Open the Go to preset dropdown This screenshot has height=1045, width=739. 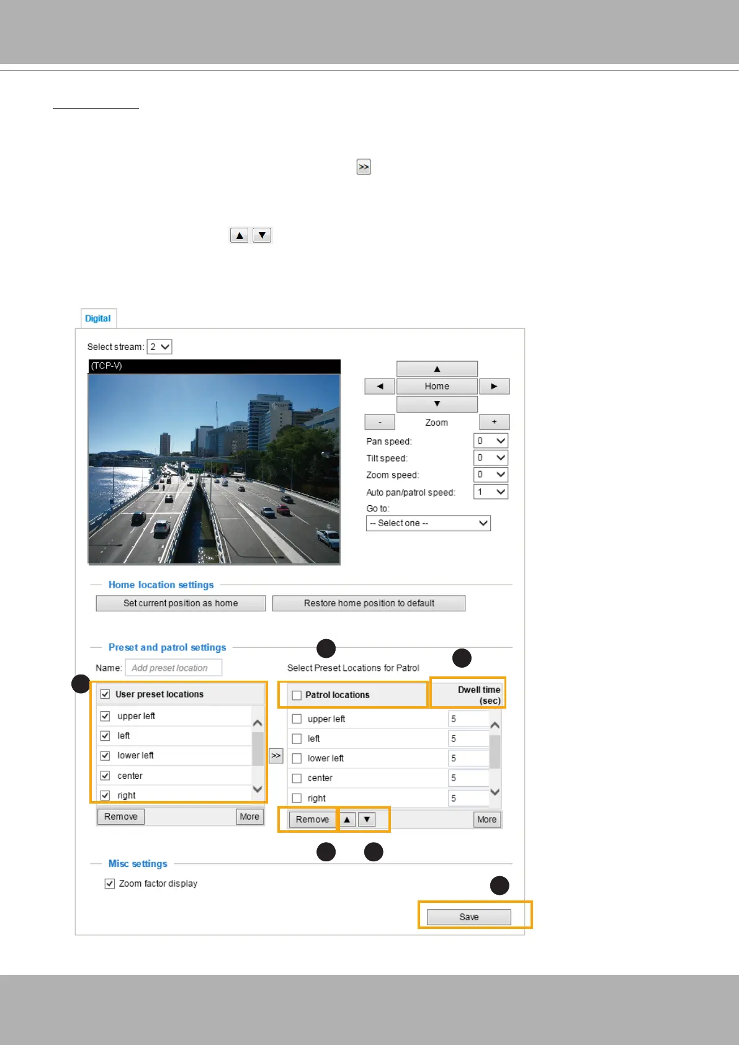[428, 524]
